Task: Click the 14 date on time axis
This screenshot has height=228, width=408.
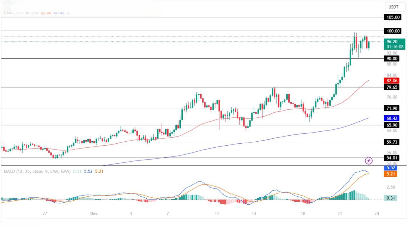Action: click(254, 213)
